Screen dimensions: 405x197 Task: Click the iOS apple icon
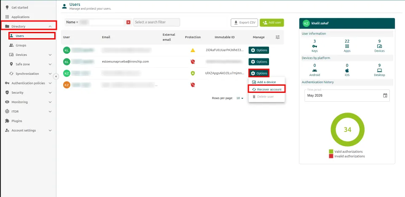[347, 71]
